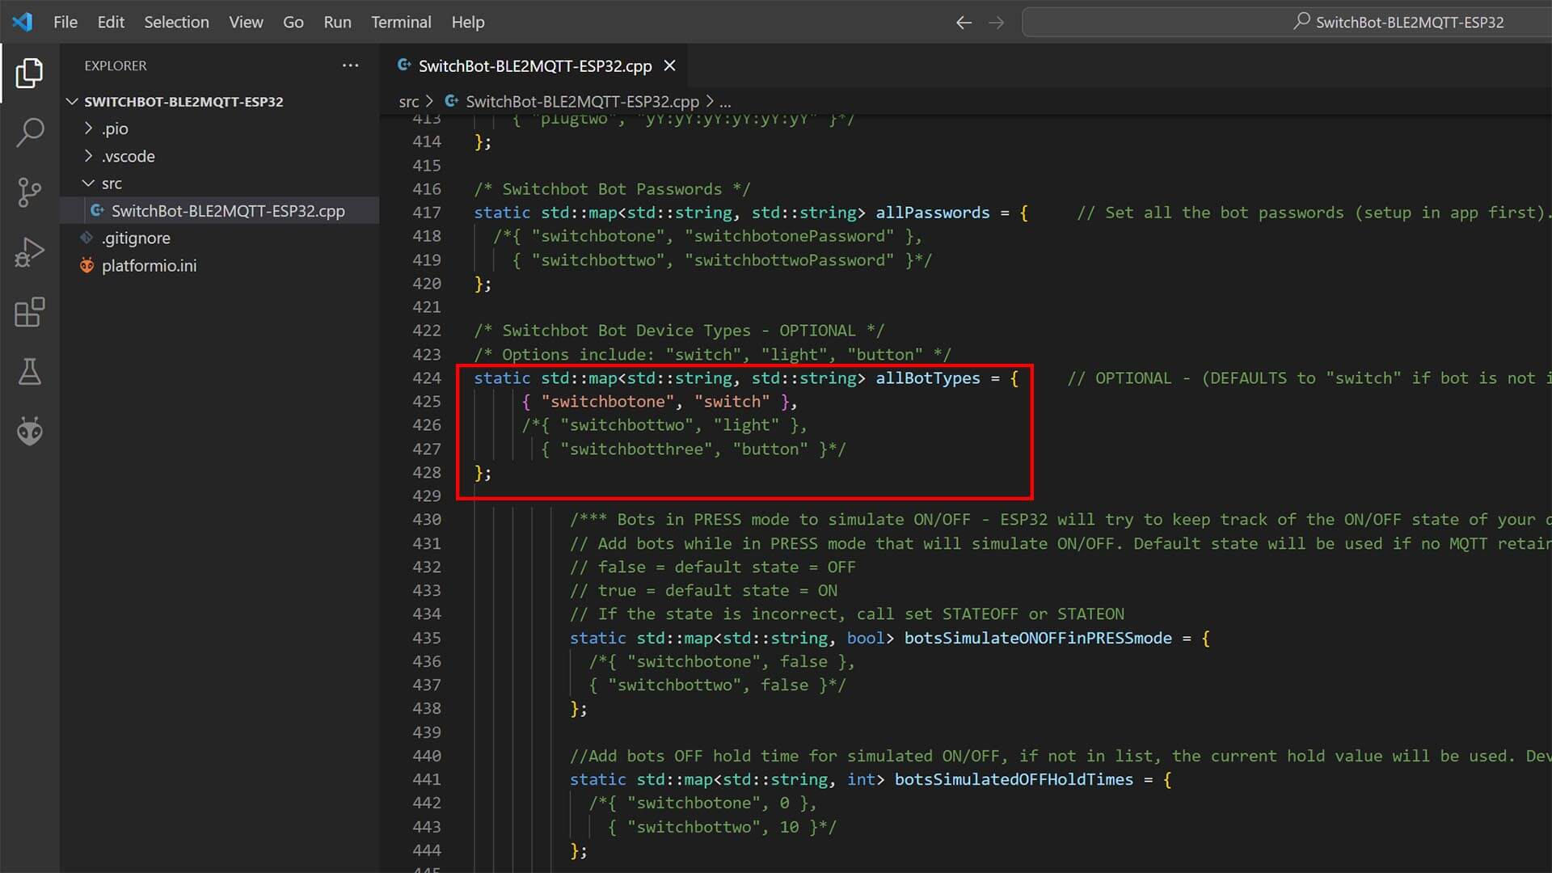The width and height of the screenshot is (1552, 873).
Task: Open the Extensions view
Action: pyautogui.click(x=29, y=312)
